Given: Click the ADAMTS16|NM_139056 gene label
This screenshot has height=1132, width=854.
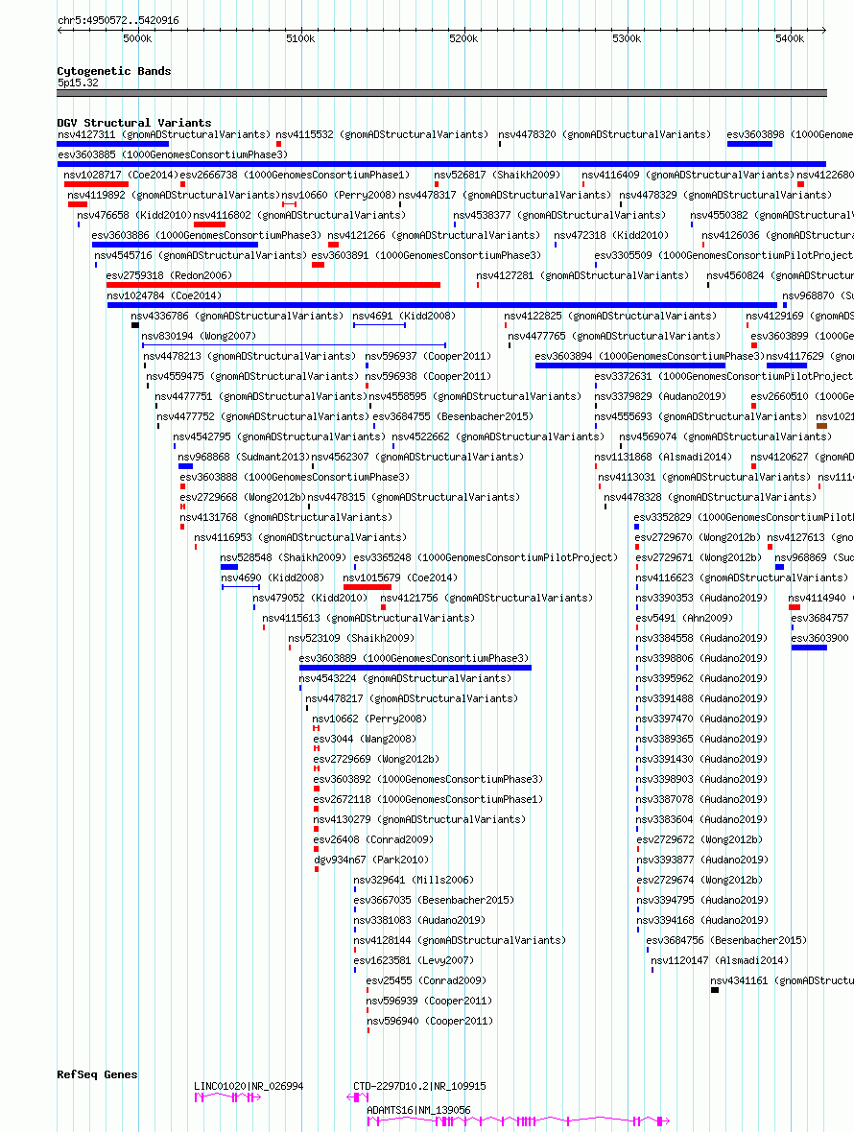Looking at the screenshot, I should tap(418, 1110).
